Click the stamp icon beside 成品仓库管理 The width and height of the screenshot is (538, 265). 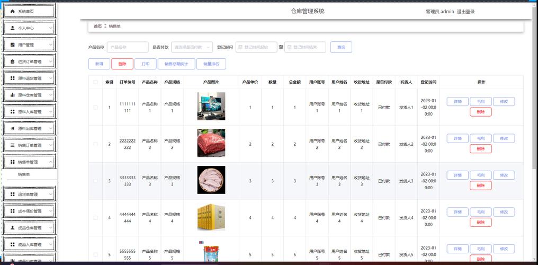(x=13, y=227)
